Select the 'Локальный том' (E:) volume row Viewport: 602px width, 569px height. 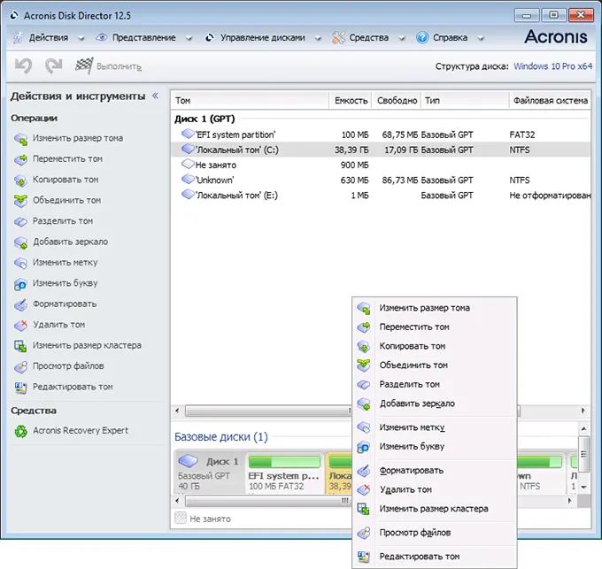(381, 196)
